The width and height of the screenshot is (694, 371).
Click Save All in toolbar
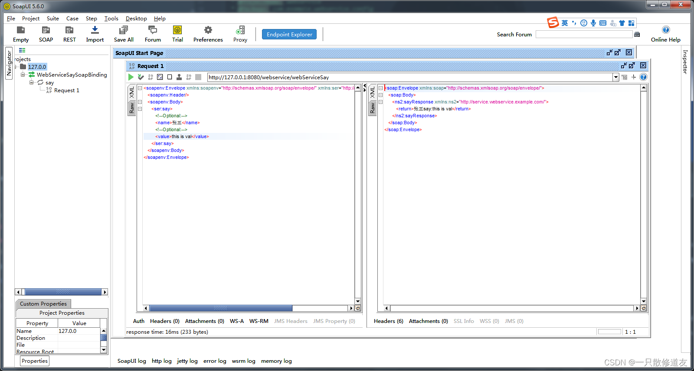124,30
